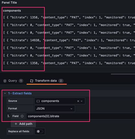Open the Source field dropdown
This screenshot has width=135, height=139.
[x=81, y=101]
